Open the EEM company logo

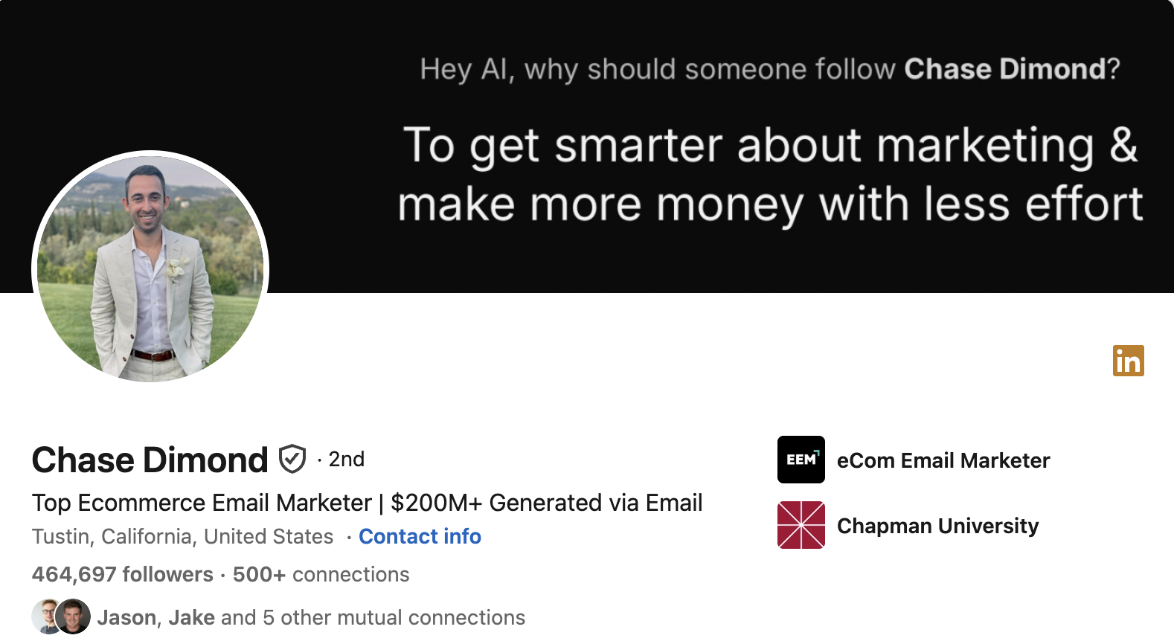(x=801, y=460)
